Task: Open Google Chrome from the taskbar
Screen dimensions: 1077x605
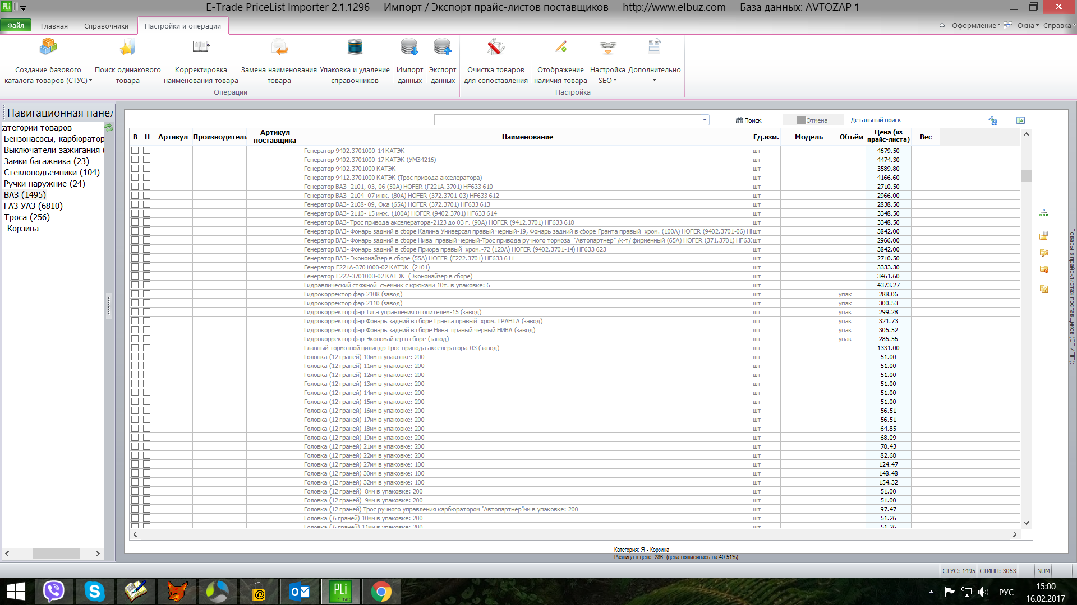Action: [381, 592]
